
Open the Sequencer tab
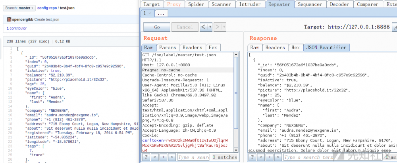click(x=310, y=4)
